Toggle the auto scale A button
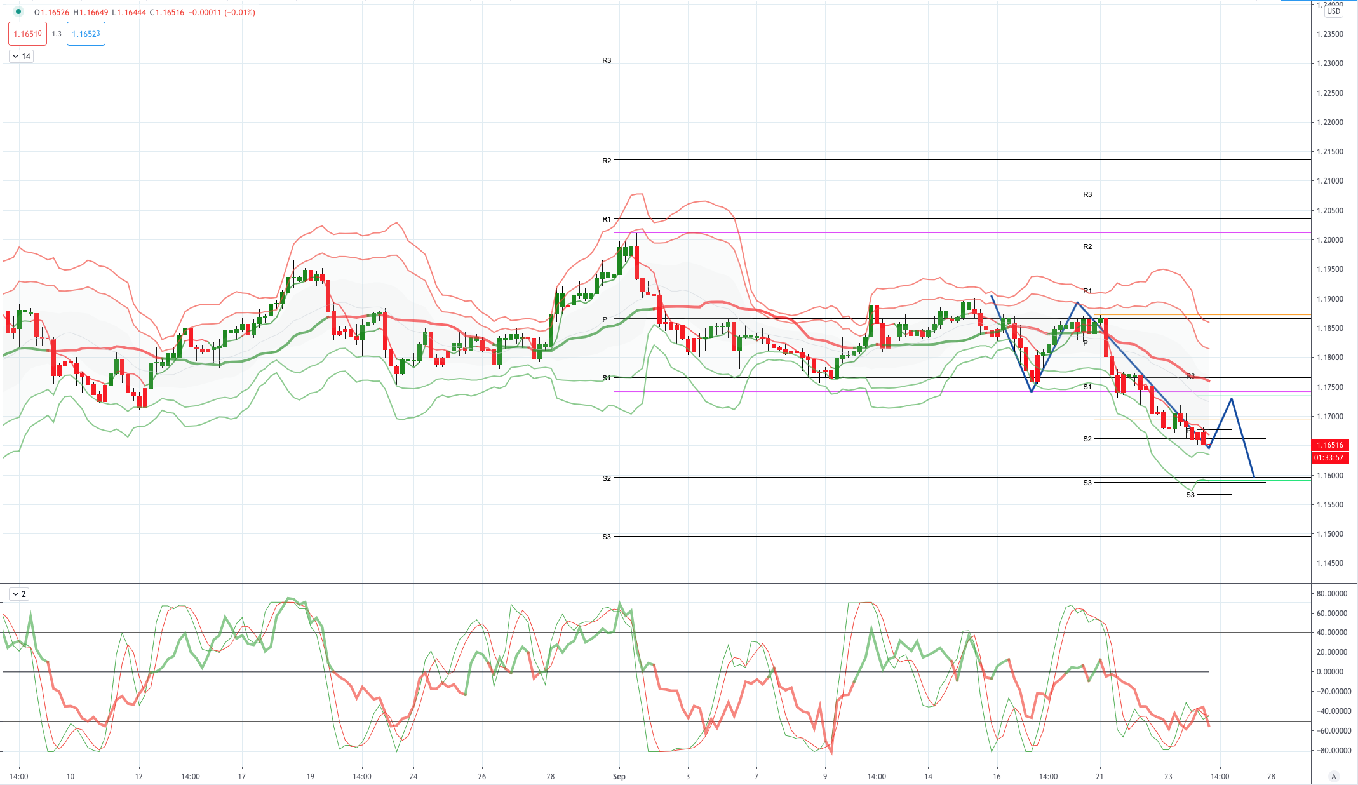 click(x=1334, y=776)
